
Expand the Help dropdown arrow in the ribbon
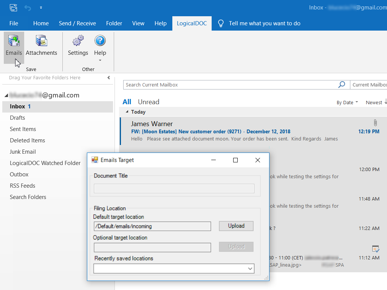[100, 60]
